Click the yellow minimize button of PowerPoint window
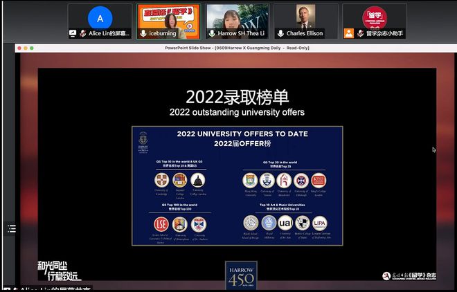This screenshot has width=457, height=292. (x=26, y=48)
